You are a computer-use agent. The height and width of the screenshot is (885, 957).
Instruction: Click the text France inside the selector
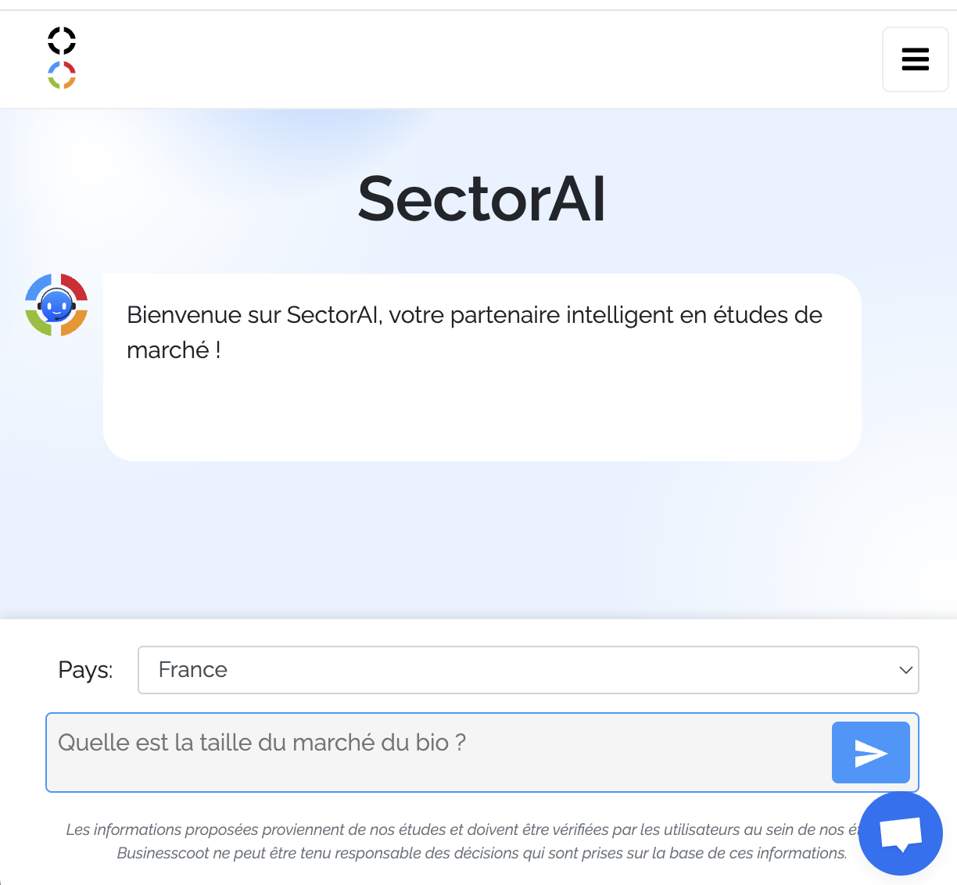[192, 670]
